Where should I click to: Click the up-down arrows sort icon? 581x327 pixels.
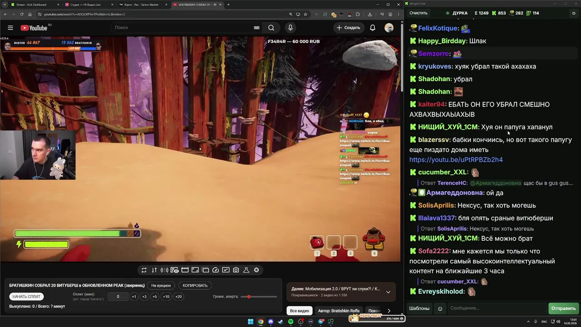[154, 270]
